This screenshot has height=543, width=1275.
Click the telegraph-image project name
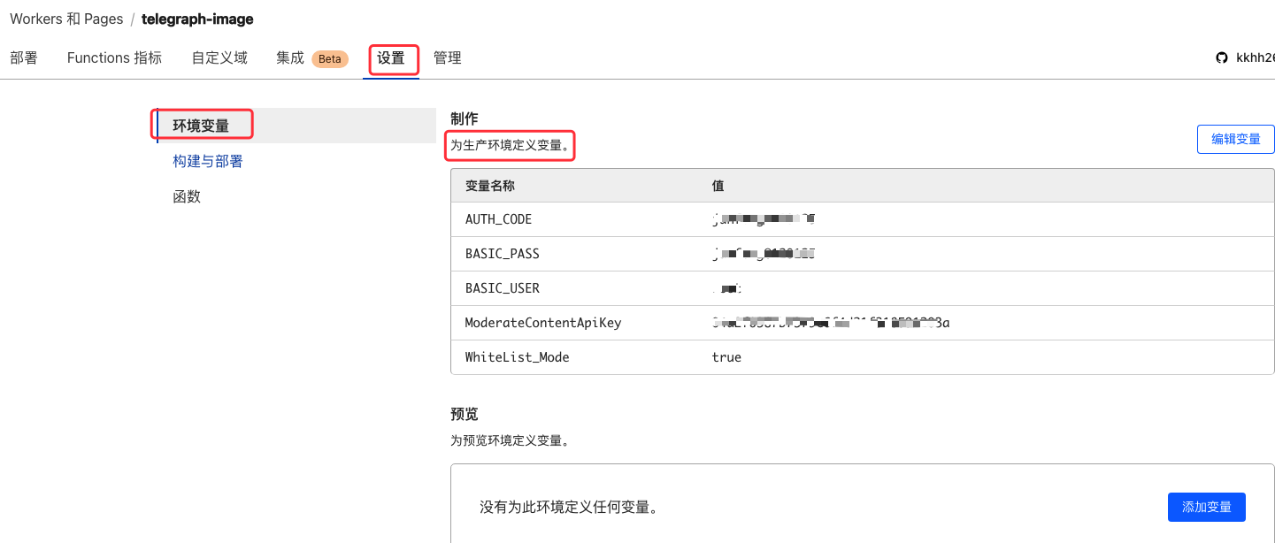[x=197, y=19]
